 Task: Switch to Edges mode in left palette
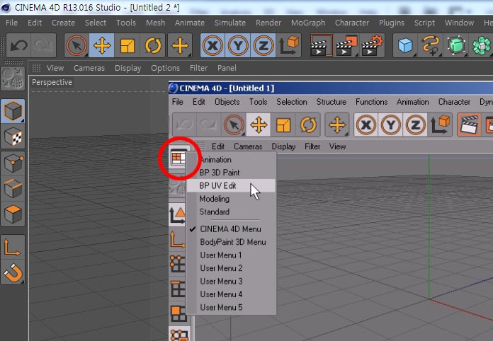[13, 189]
